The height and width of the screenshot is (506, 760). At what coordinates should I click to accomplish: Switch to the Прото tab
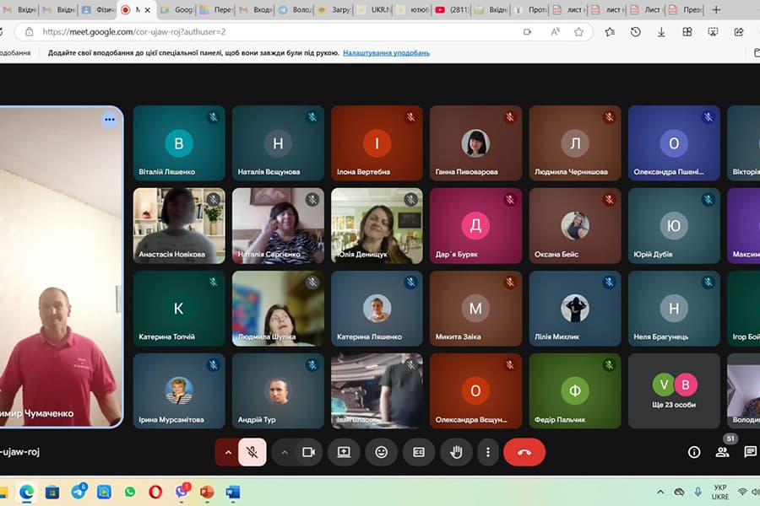click(x=529, y=9)
